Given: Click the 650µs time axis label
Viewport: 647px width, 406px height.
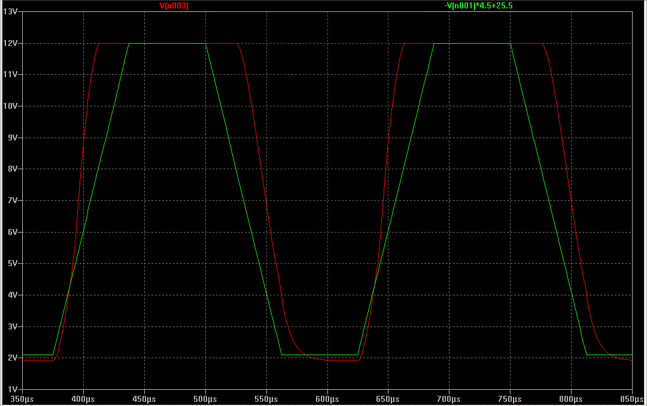Looking at the screenshot, I should click(388, 399).
